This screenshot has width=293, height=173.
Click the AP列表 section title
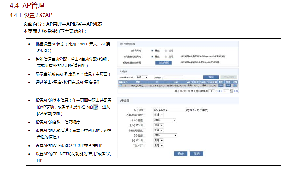tap(123, 71)
